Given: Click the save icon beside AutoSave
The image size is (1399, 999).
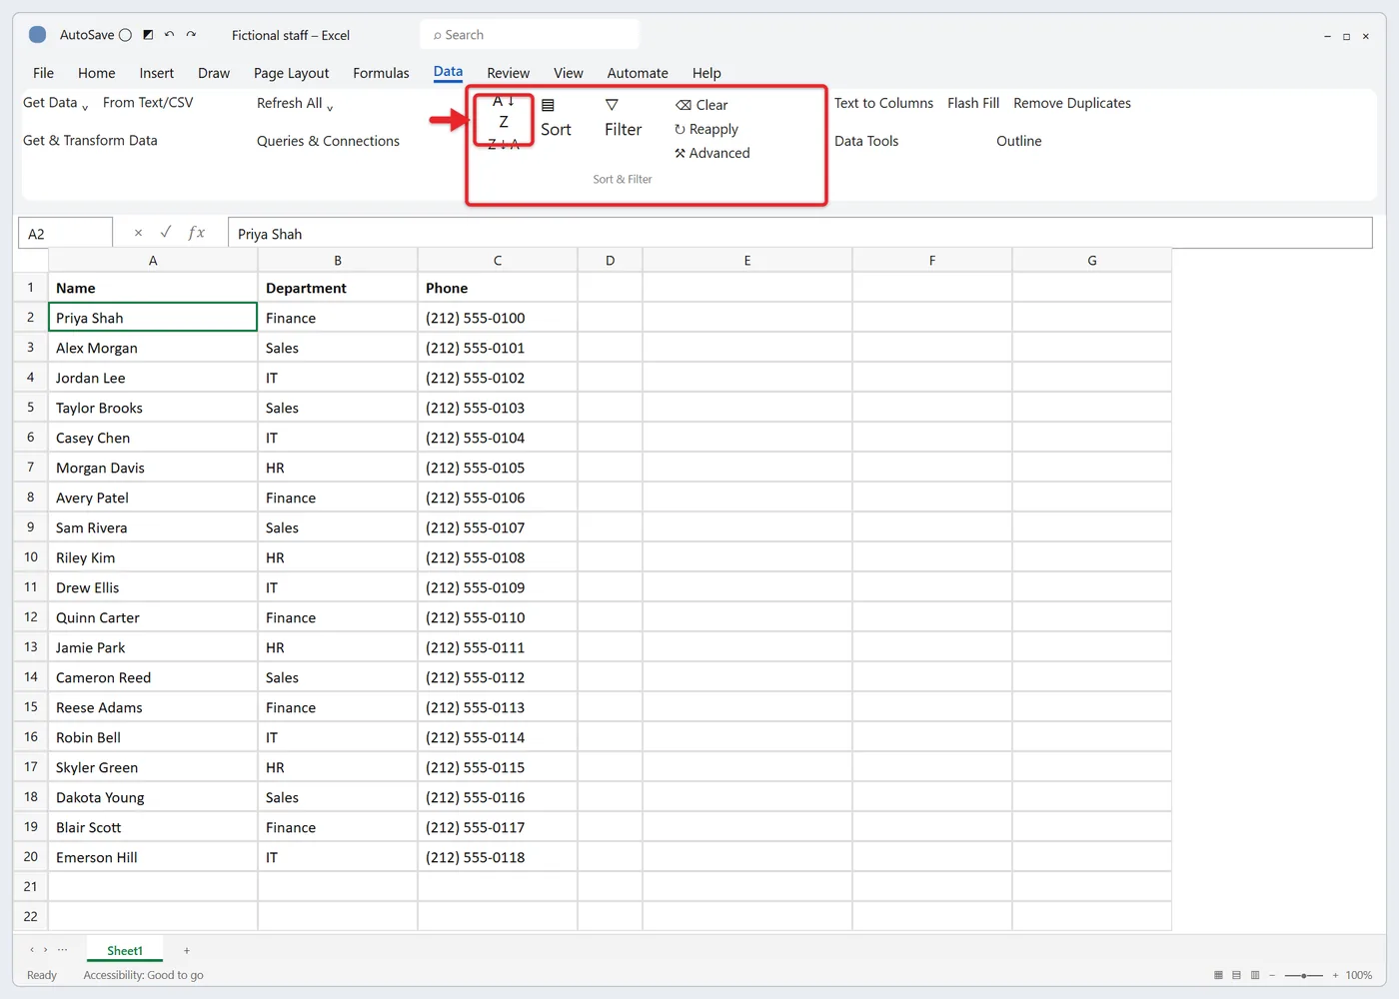Looking at the screenshot, I should coord(148,35).
